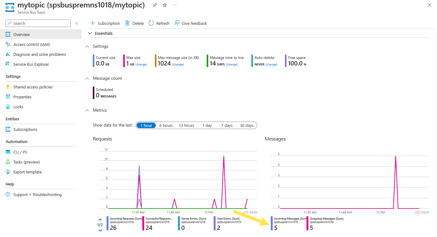The image size is (437, 237).
Task: Click the Give feedback icon
Action: tap(177, 23)
